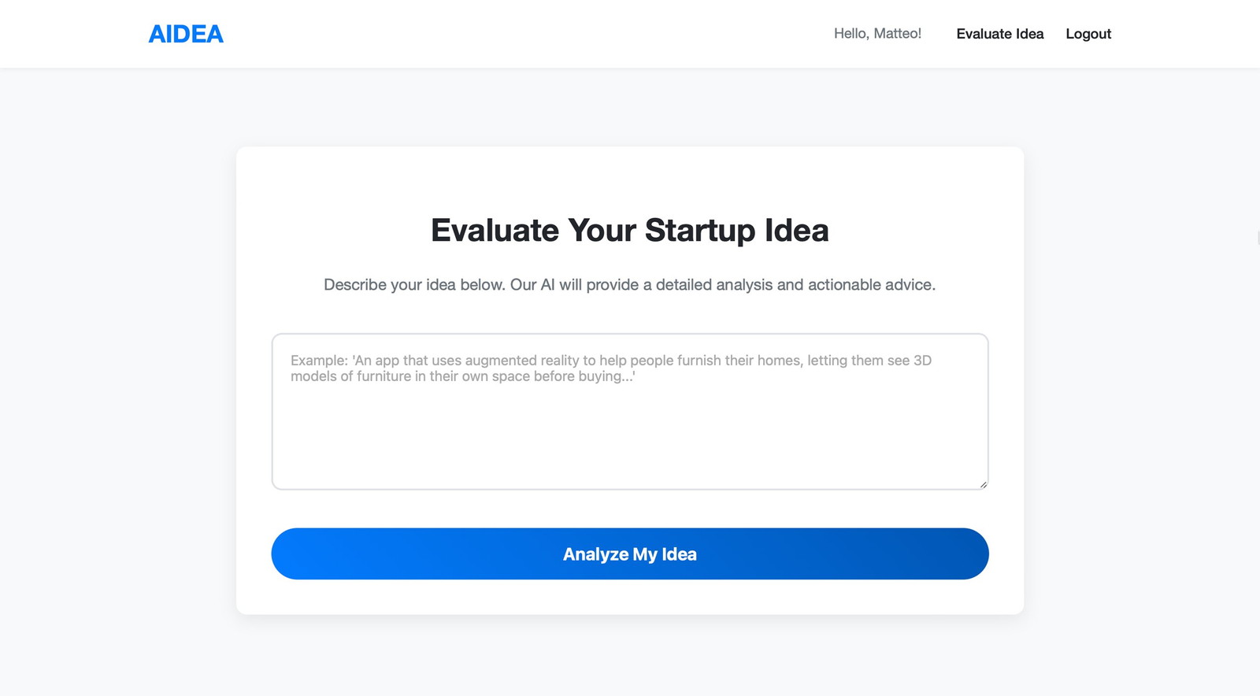
Task: Click the Analyze My Idea button
Action: [630, 553]
